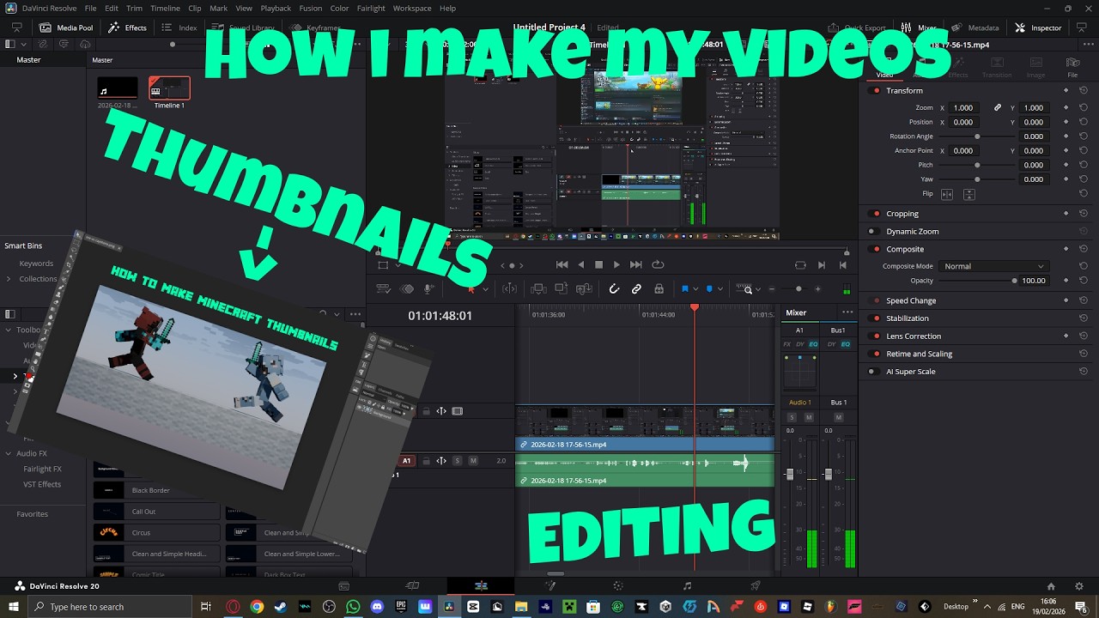Reset the Transform section
The image size is (1099, 618).
[1084, 90]
